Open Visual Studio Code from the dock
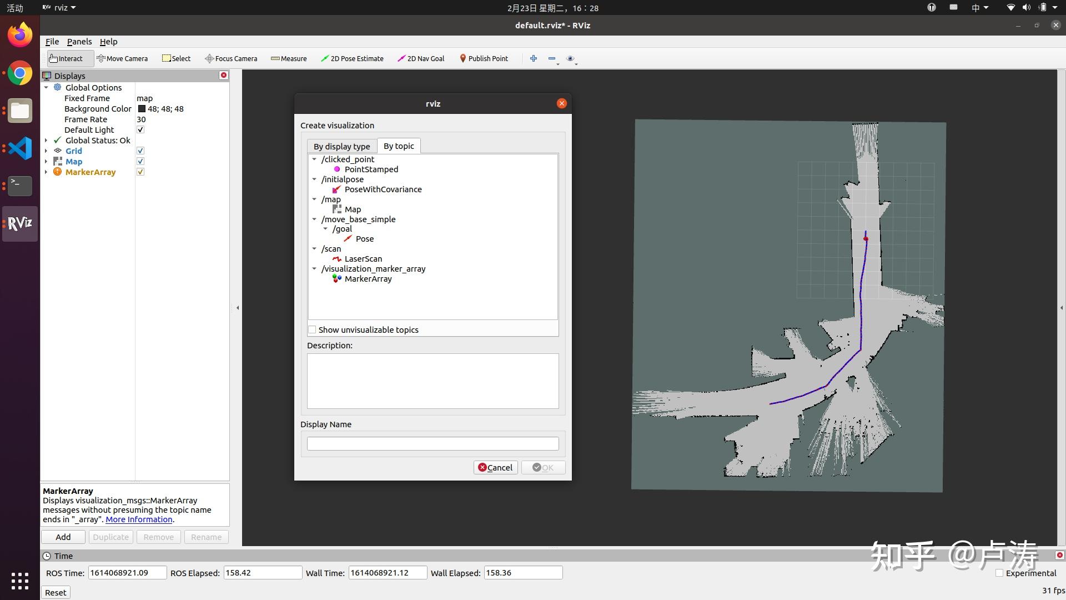Screen dimensions: 1066x600 (x=20, y=148)
